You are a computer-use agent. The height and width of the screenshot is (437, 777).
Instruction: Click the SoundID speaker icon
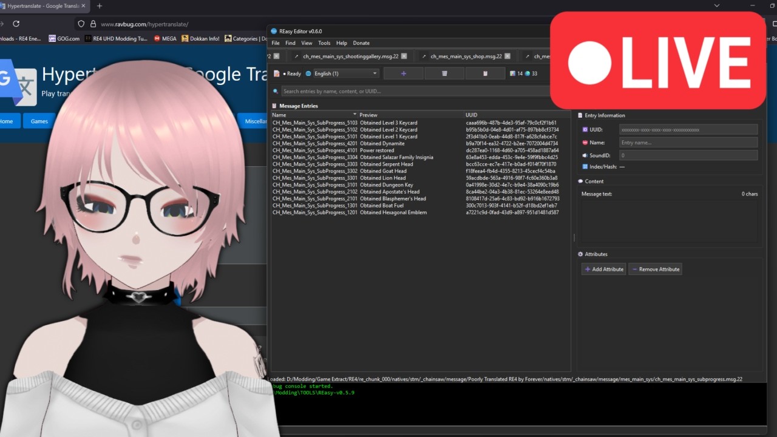click(x=585, y=155)
